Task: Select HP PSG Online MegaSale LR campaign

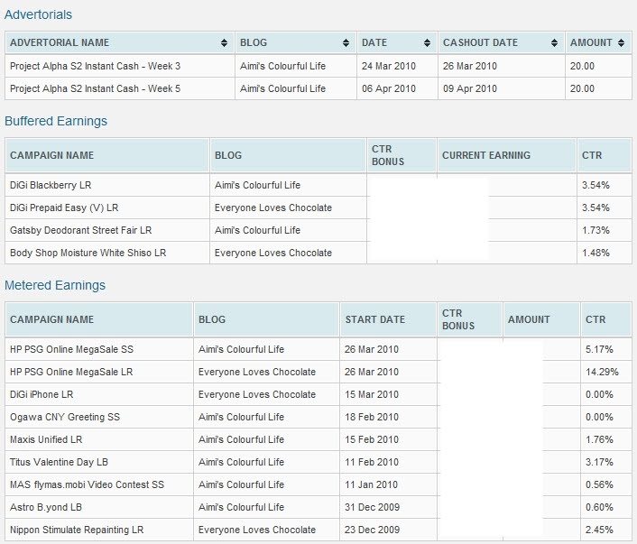Action: tap(71, 372)
